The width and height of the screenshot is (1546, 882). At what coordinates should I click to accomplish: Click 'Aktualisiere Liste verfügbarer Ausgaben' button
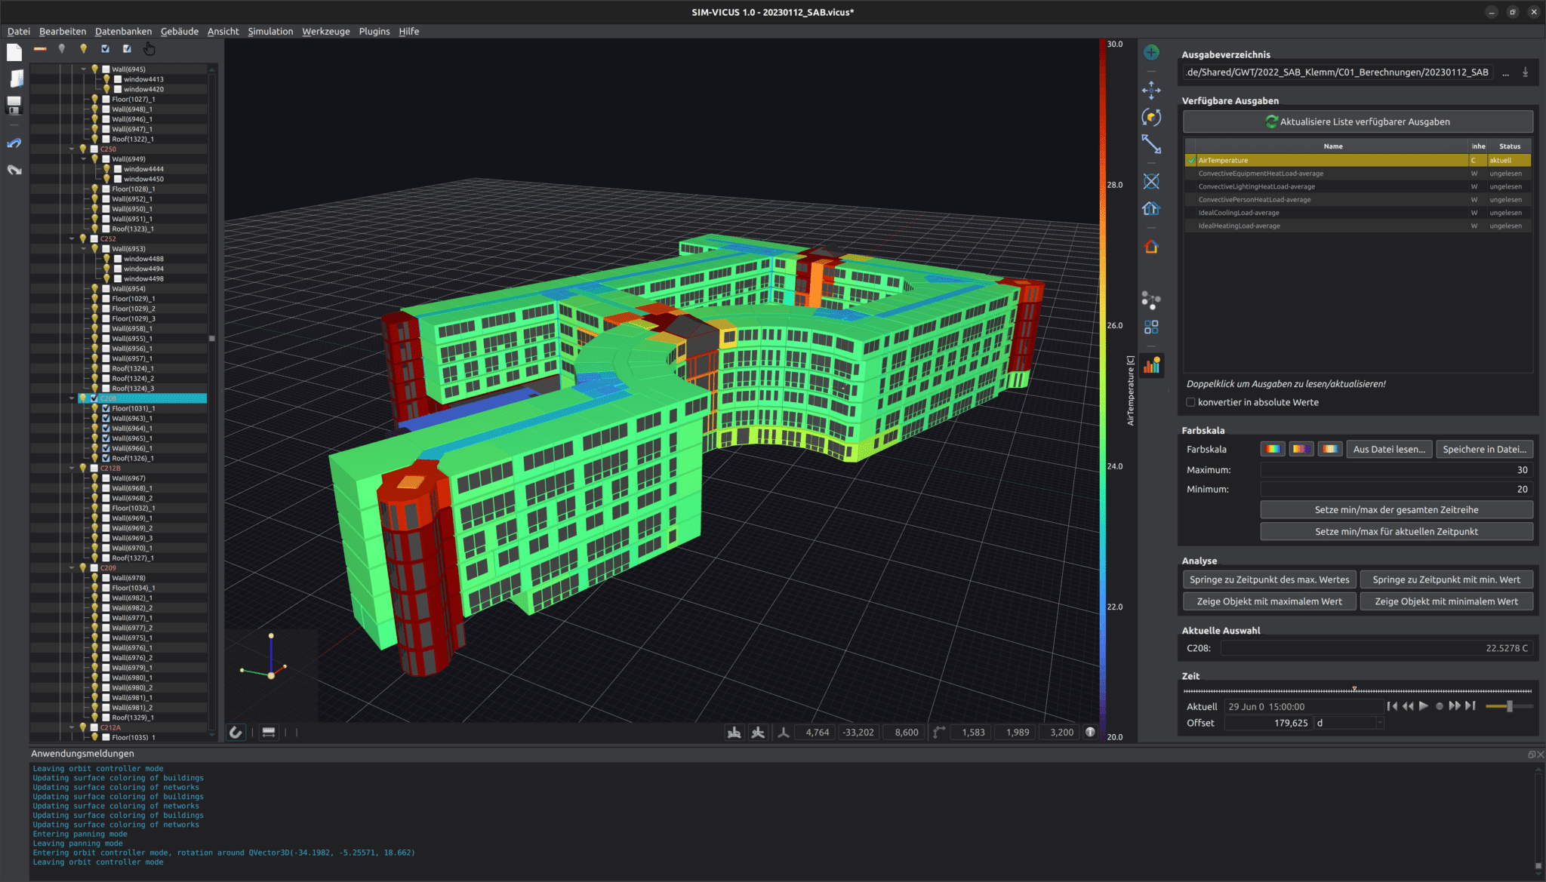click(x=1357, y=121)
